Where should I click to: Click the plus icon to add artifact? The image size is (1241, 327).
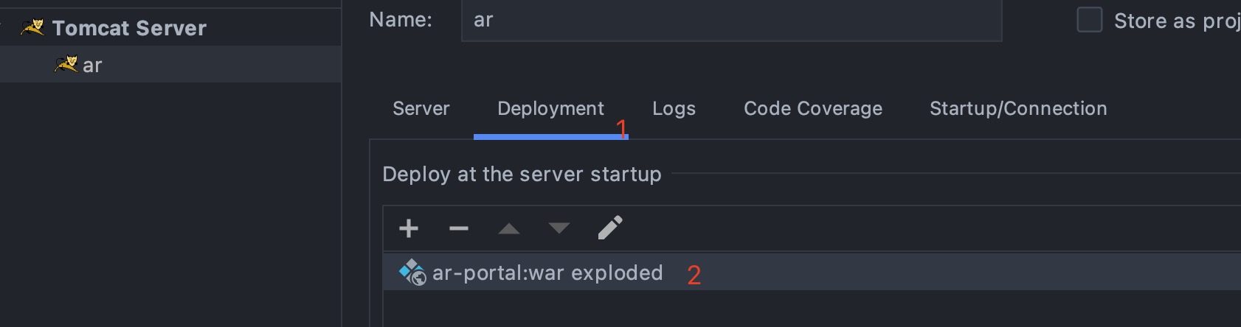click(x=409, y=228)
